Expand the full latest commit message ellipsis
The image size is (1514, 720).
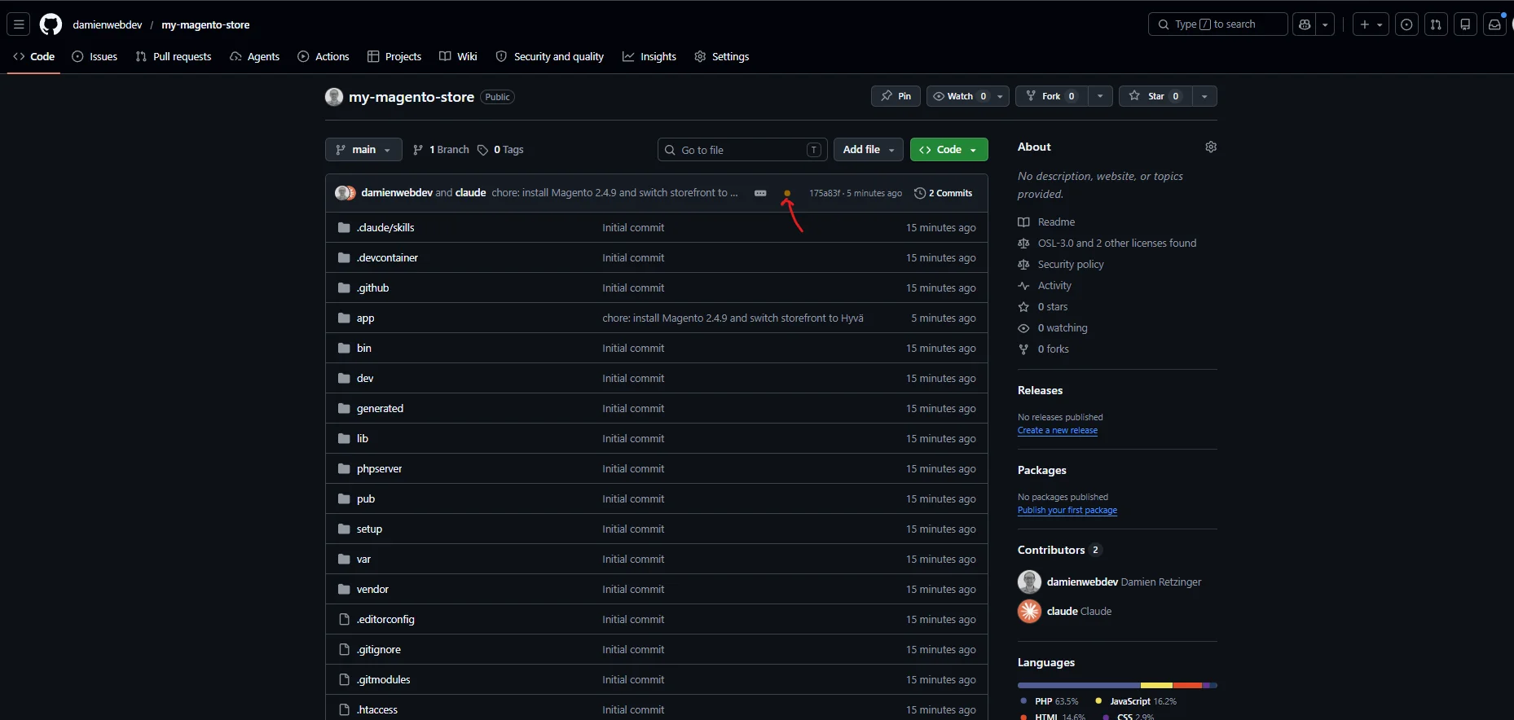coord(760,193)
